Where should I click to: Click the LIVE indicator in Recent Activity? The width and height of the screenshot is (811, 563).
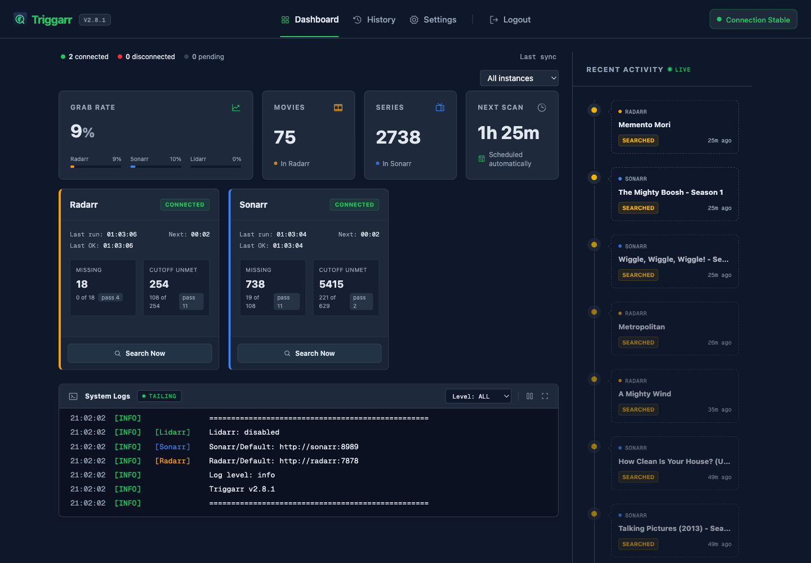(679, 70)
